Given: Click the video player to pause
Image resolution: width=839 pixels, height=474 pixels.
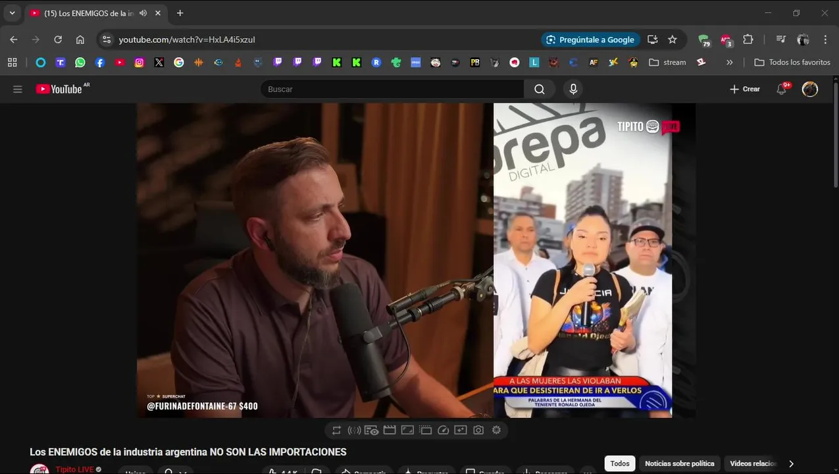Looking at the screenshot, I should coord(416,260).
